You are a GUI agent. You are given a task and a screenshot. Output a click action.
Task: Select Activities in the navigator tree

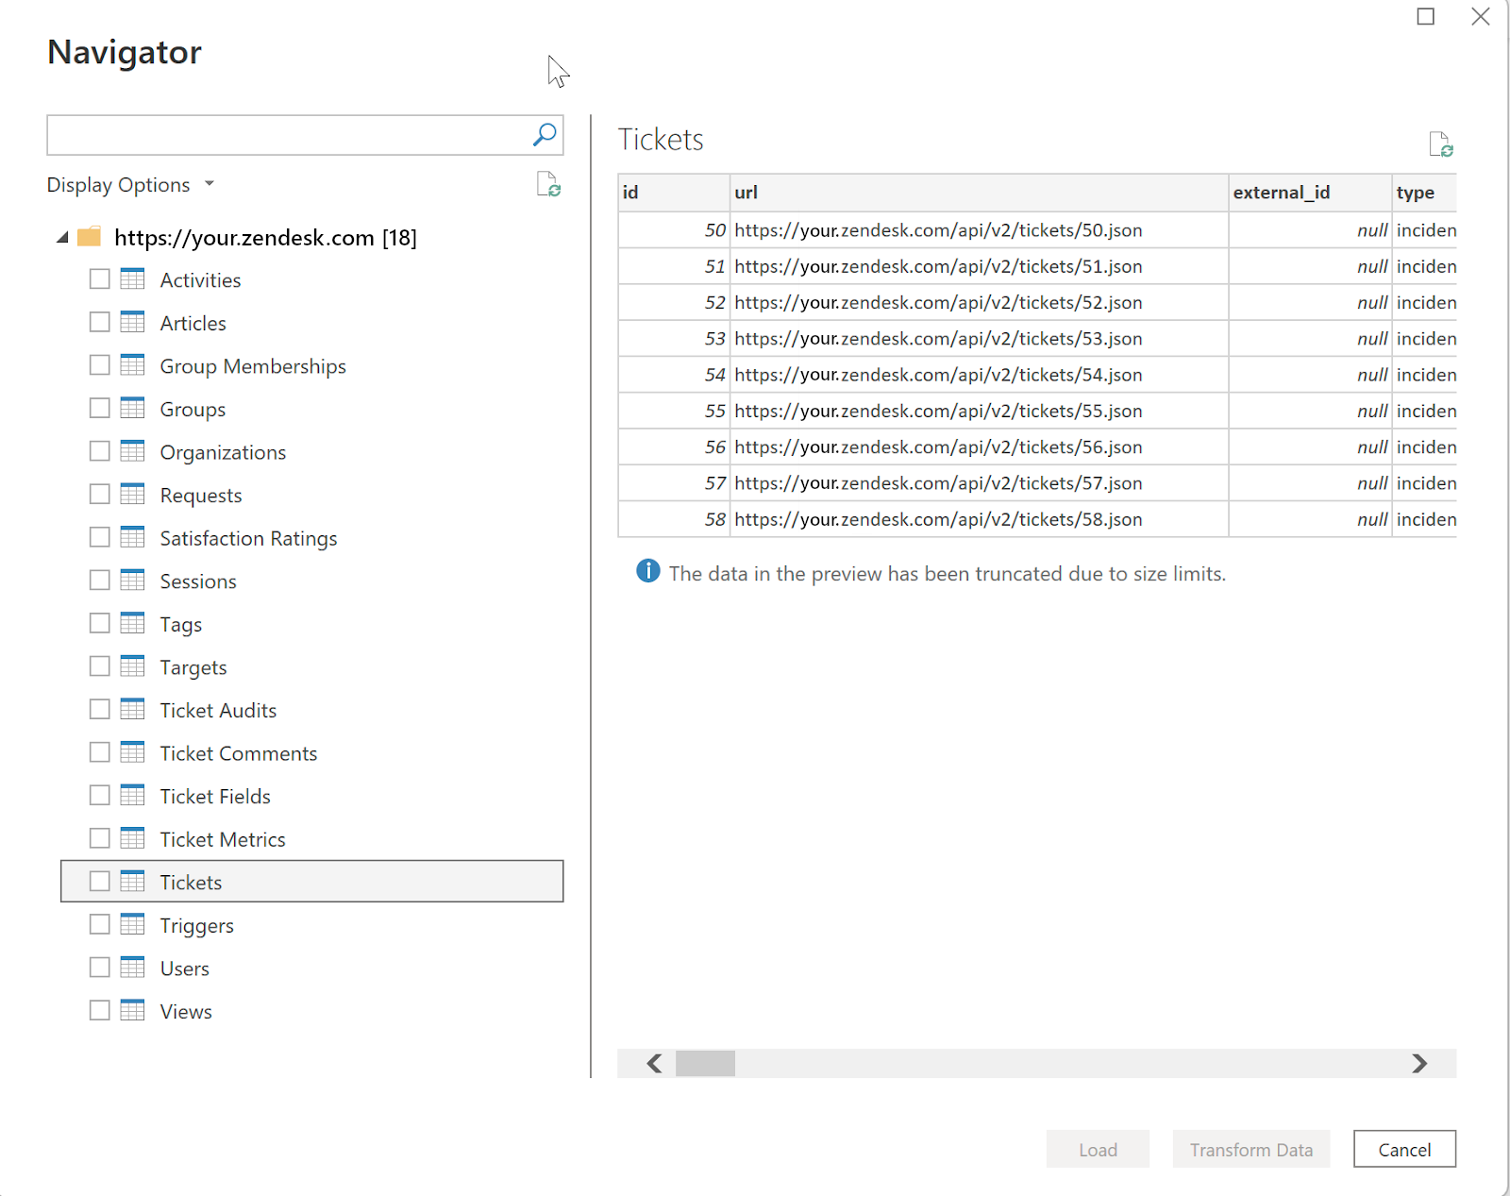200,279
